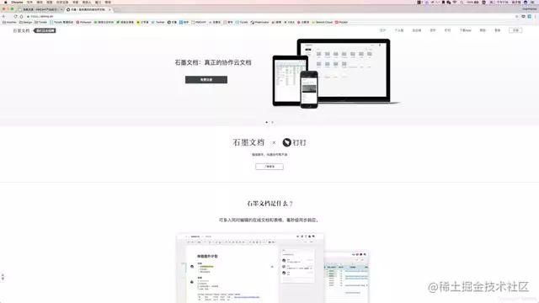The height and width of the screenshot is (303, 539).
Task: Open macOS Spotlight search icon
Action: 462,2
